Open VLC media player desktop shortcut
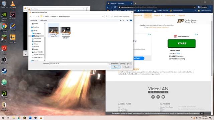 pyautogui.click(x=13, y=5)
